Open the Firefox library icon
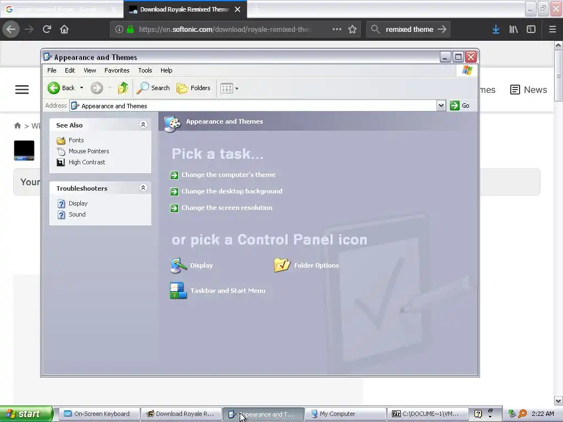This screenshot has height=422, width=563. click(514, 29)
